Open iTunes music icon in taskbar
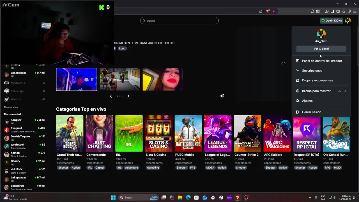 click(x=221, y=198)
